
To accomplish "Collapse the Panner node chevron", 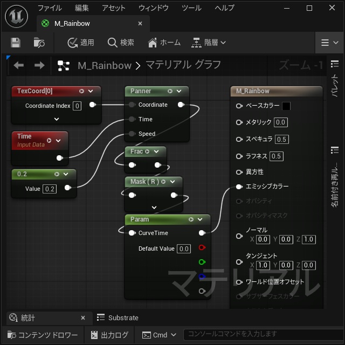I will 179,91.
